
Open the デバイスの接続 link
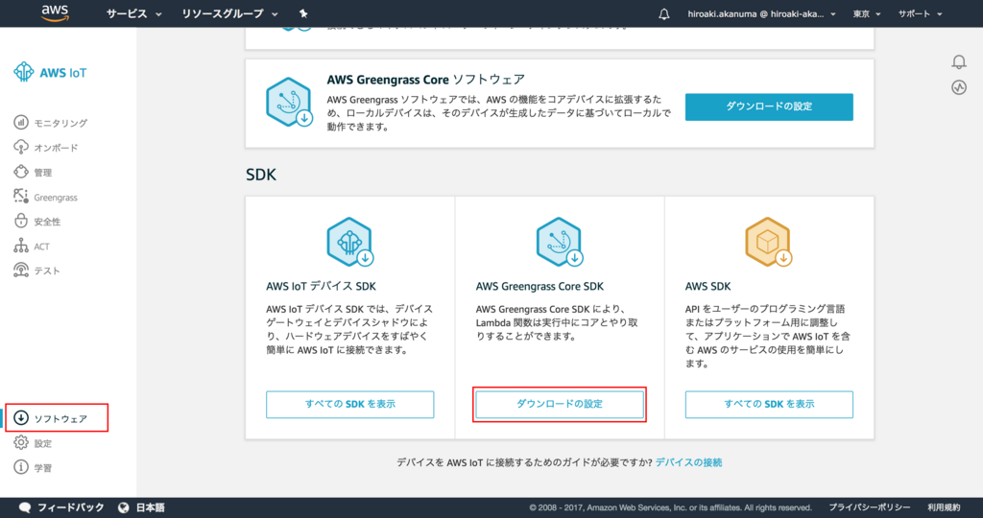[x=688, y=462]
